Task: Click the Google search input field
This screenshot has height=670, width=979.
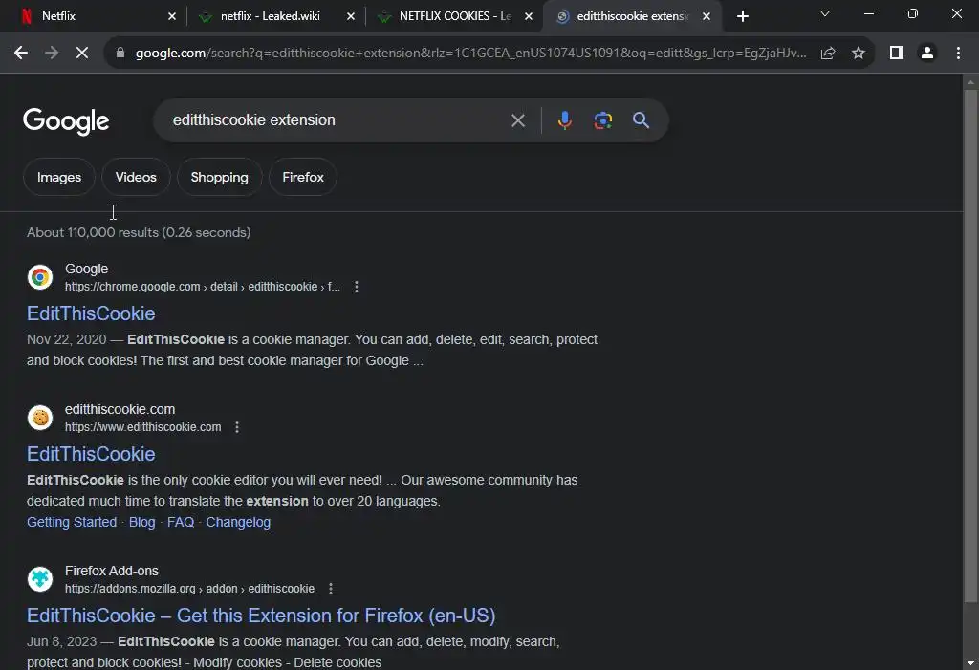Action: click(337, 119)
